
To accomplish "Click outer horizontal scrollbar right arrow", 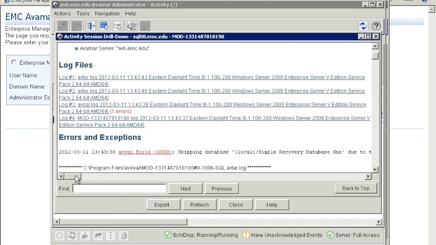I will pos(379,222).
